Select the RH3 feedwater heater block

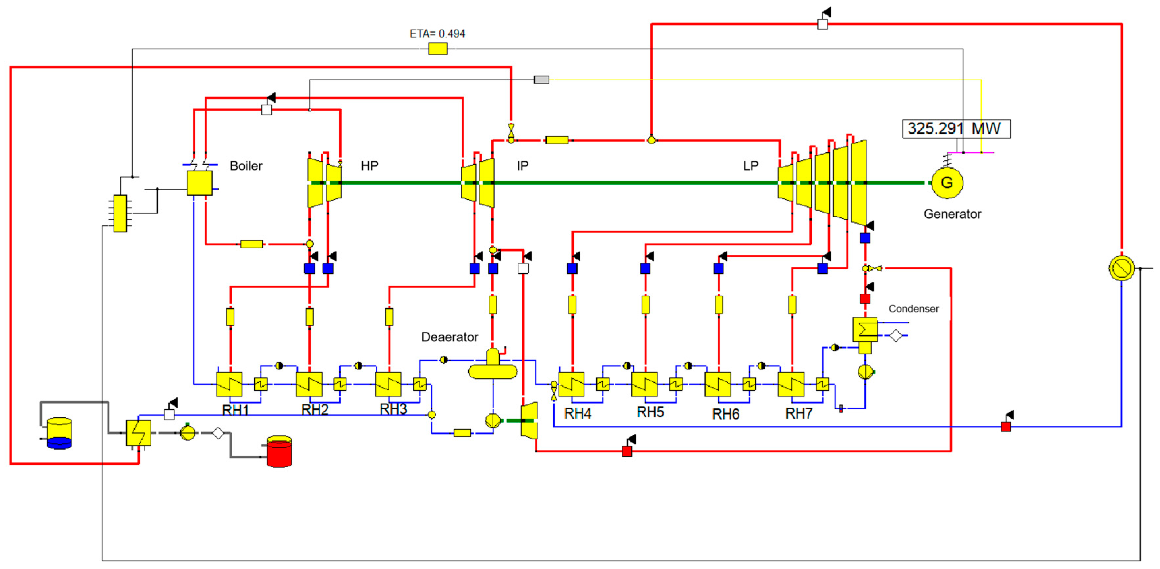tap(388, 384)
